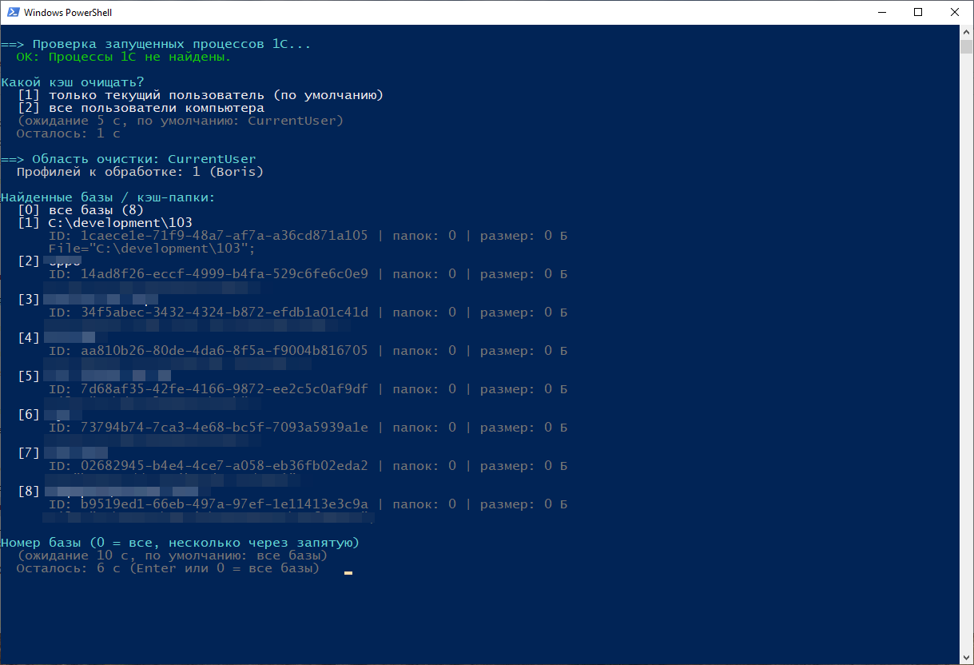Click ID 73794b74-7ca3-4e68-bc5f-7093a5939a1e
This screenshot has height=665, width=974.
209,428
